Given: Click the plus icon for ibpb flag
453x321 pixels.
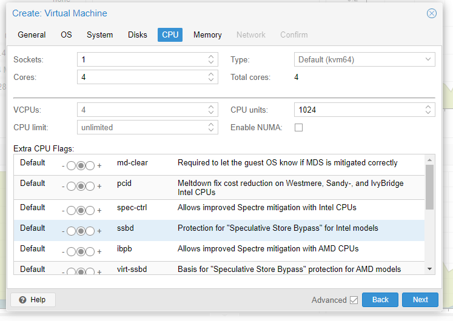Looking at the screenshot, I should [99, 252].
